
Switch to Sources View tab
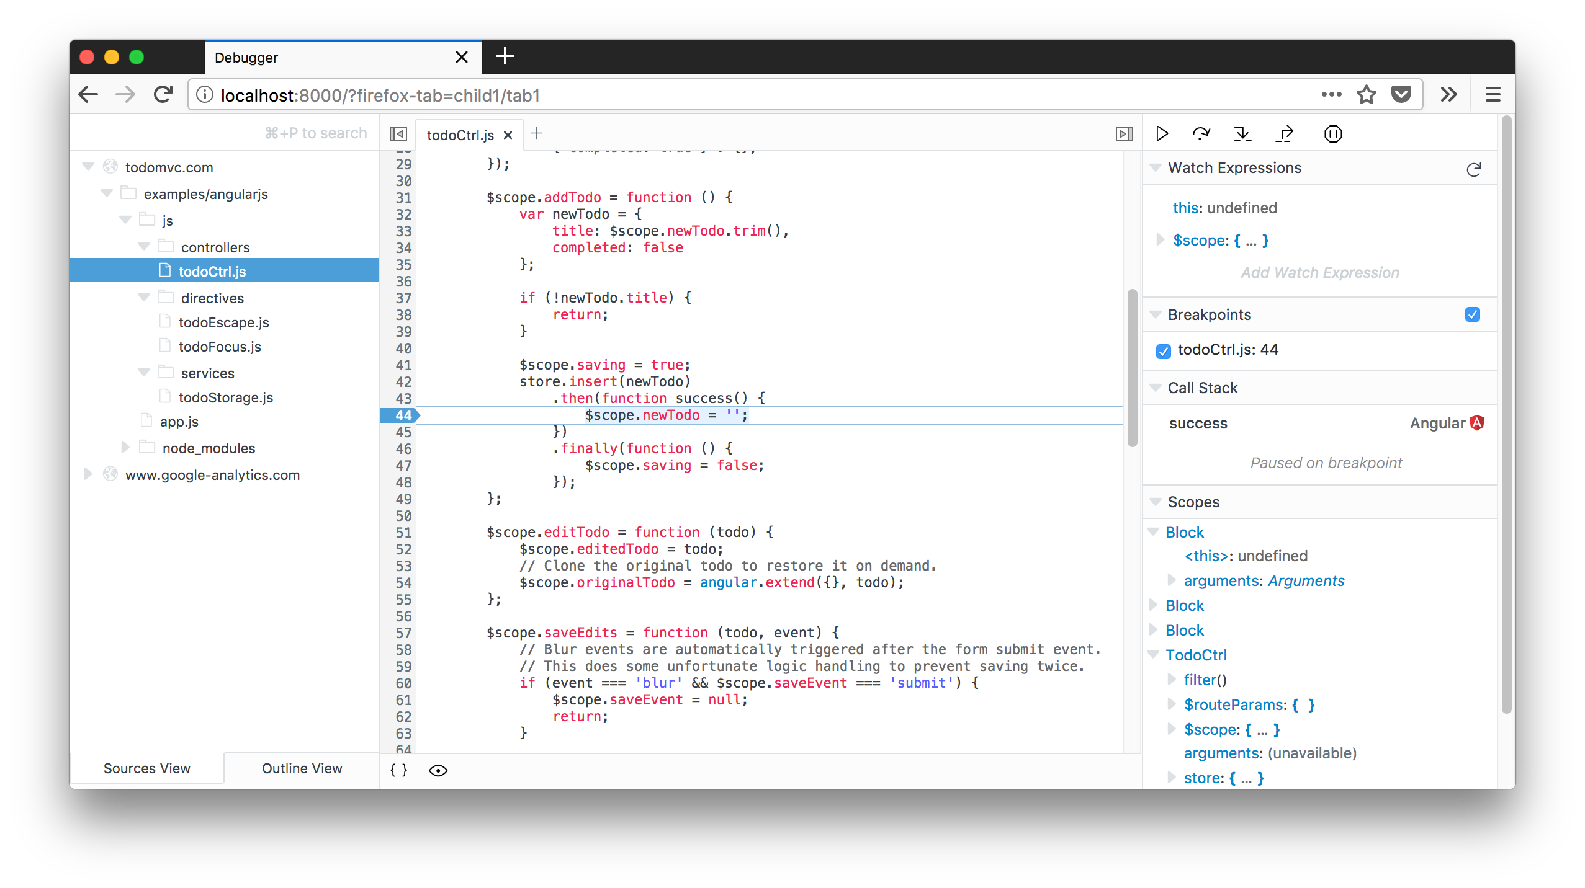[146, 767]
